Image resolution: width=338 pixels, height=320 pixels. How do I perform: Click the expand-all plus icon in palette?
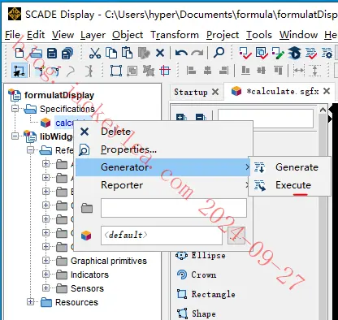181,118
